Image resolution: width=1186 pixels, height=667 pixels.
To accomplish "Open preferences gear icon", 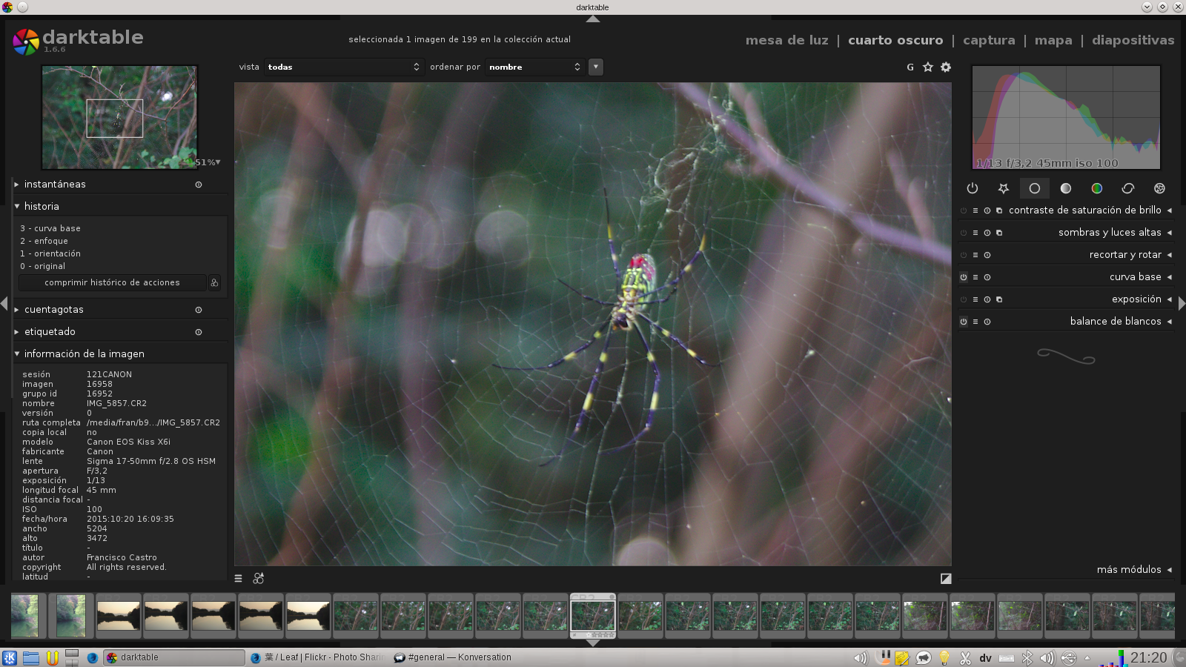I will tap(946, 67).
